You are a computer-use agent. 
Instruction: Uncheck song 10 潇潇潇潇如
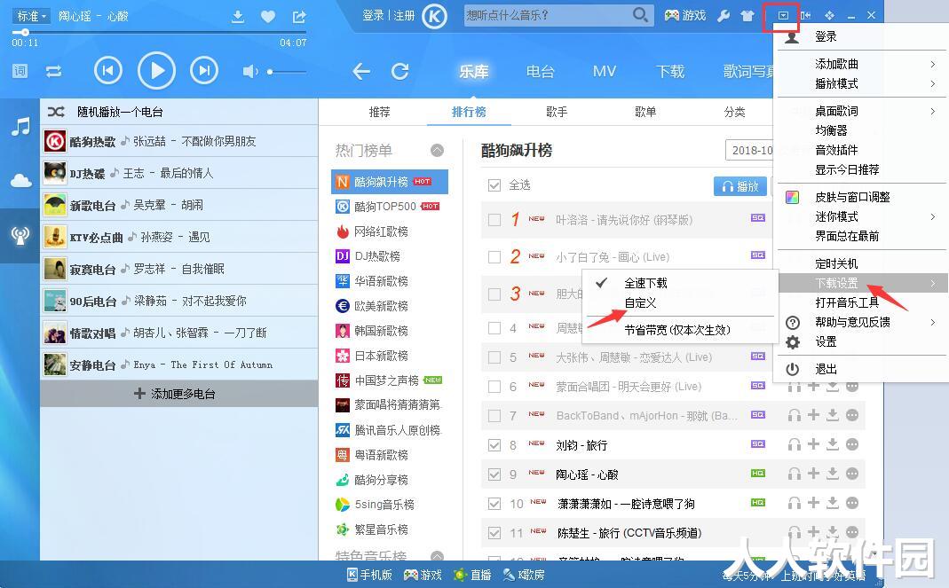(x=494, y=504)
